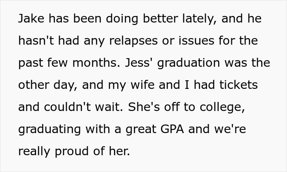Click the word 'graduating' in sixth line
287x172 pixels.
50,129
